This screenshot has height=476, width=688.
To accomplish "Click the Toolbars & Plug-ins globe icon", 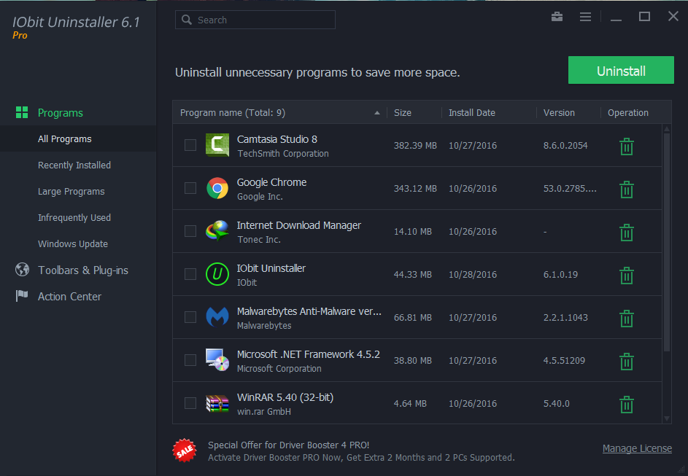I will click(x=22, y=270).
